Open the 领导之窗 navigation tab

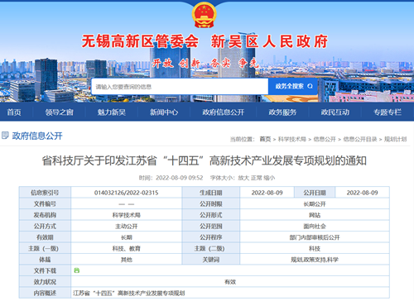60,112
